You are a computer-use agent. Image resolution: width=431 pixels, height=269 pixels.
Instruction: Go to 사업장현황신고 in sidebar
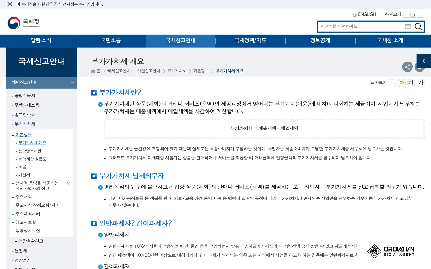(x=29, y=241)
